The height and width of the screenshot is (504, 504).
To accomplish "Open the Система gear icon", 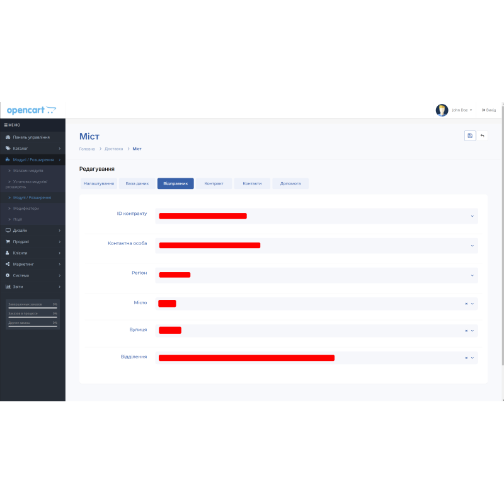I will tap(7, 275).
